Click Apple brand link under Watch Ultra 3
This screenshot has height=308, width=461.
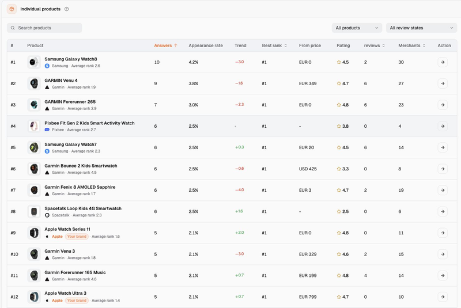click(x=57, y=301)
